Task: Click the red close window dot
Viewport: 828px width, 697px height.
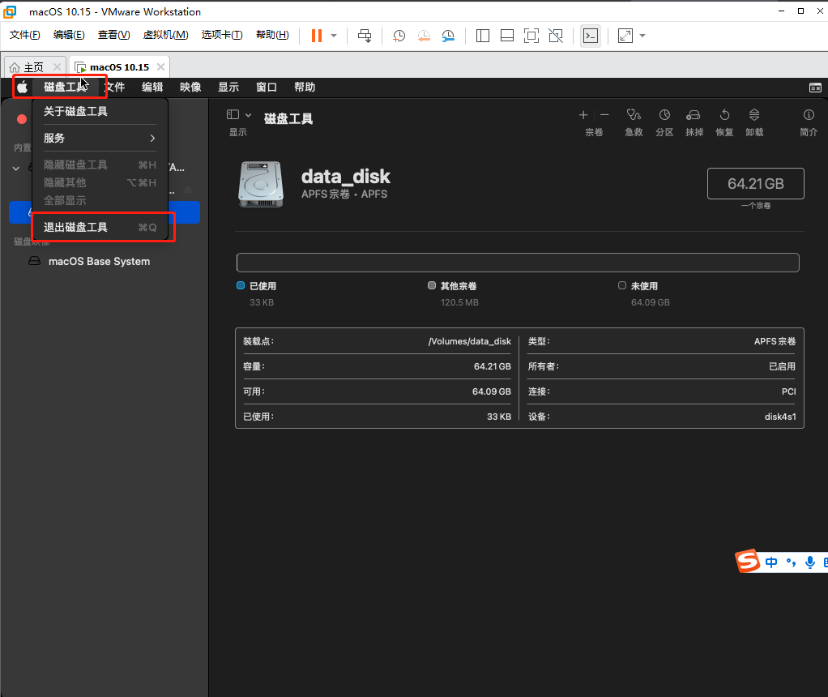Action: point(22,119)
